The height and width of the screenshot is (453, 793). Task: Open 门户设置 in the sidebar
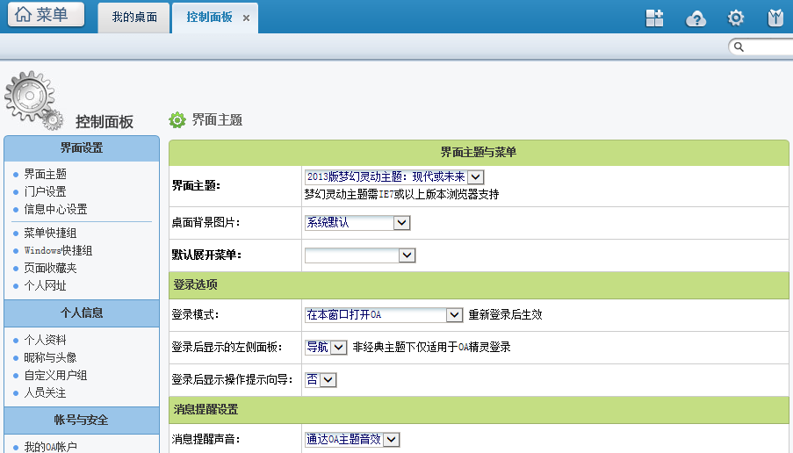point(45,191)
